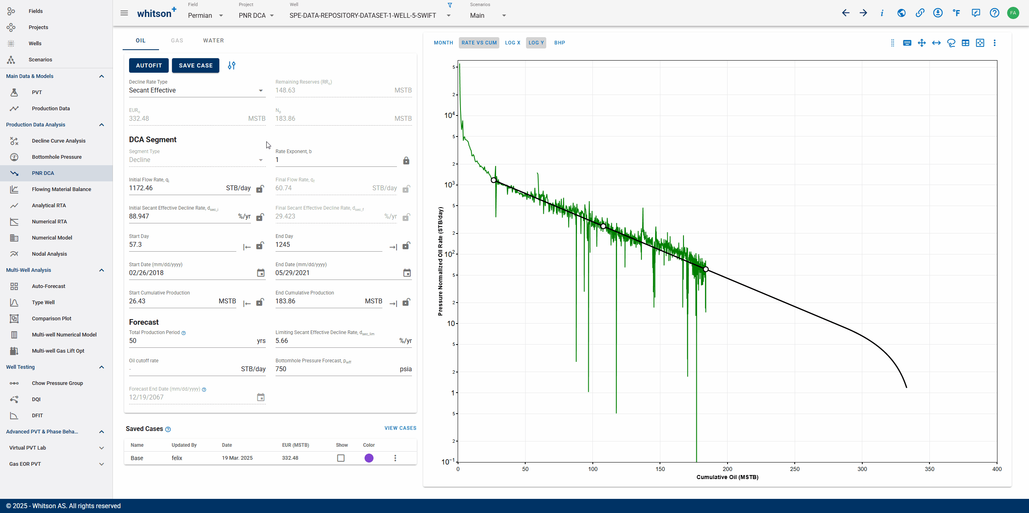Click the table grid icon in plot toolbar
Viewport: 1029px width, 513px height.
point(965,43)
